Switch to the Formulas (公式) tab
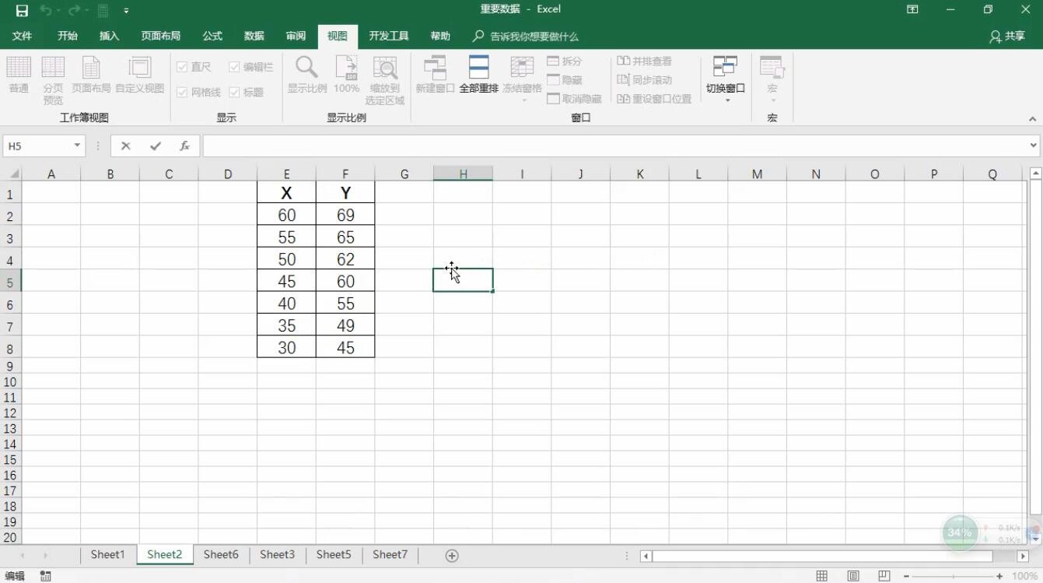Image resolution: width=1043 pixels, height=583 pixels. [212, 36]
